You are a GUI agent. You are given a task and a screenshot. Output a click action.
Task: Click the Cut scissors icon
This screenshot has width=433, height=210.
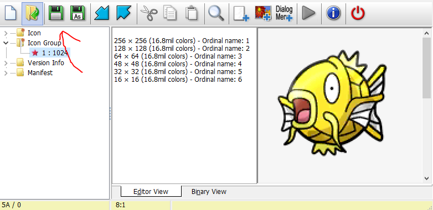click(149, 13)
